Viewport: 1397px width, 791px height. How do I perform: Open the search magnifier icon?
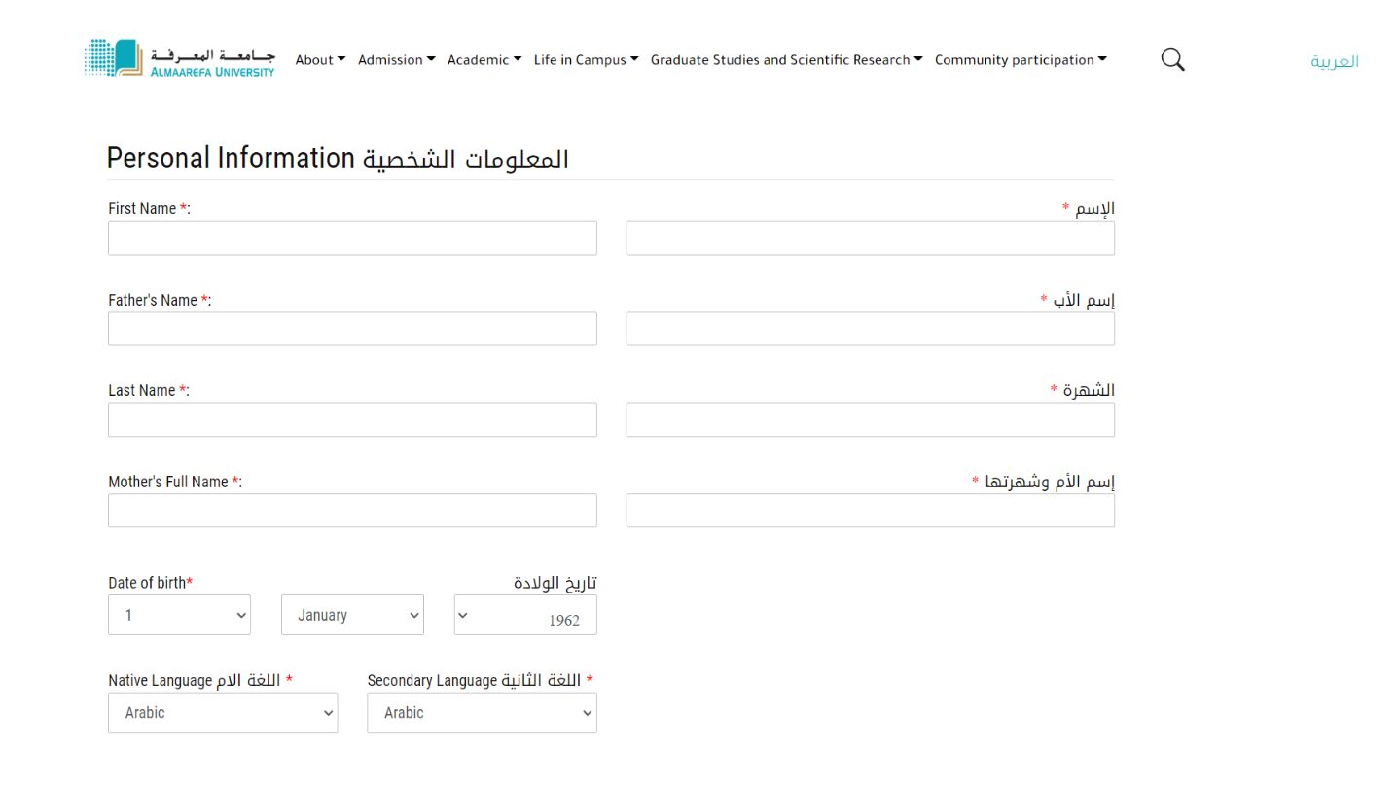pos(1172,59)
